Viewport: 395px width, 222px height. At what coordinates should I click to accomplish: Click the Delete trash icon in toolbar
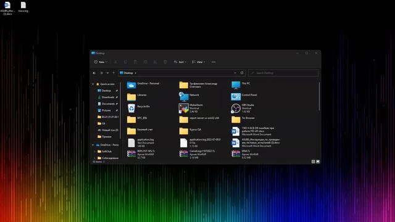click(x=165, y=62)
